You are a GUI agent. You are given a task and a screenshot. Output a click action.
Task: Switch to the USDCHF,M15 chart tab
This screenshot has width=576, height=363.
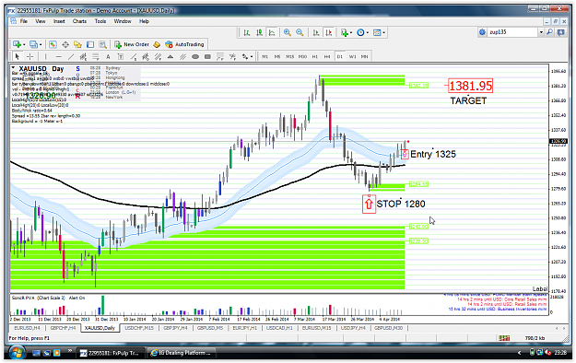click(139, 328)
